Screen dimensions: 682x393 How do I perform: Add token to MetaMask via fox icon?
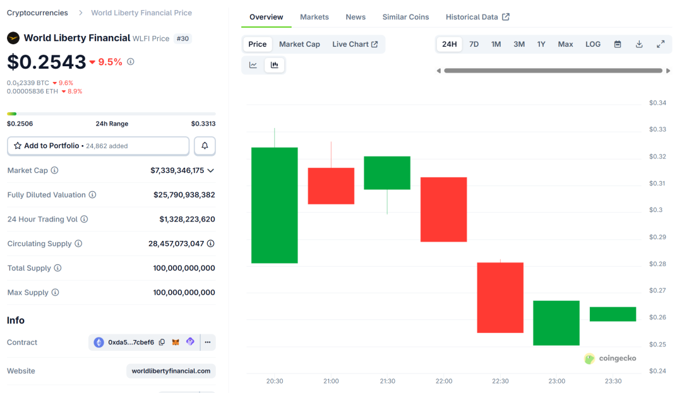point(176,343)
